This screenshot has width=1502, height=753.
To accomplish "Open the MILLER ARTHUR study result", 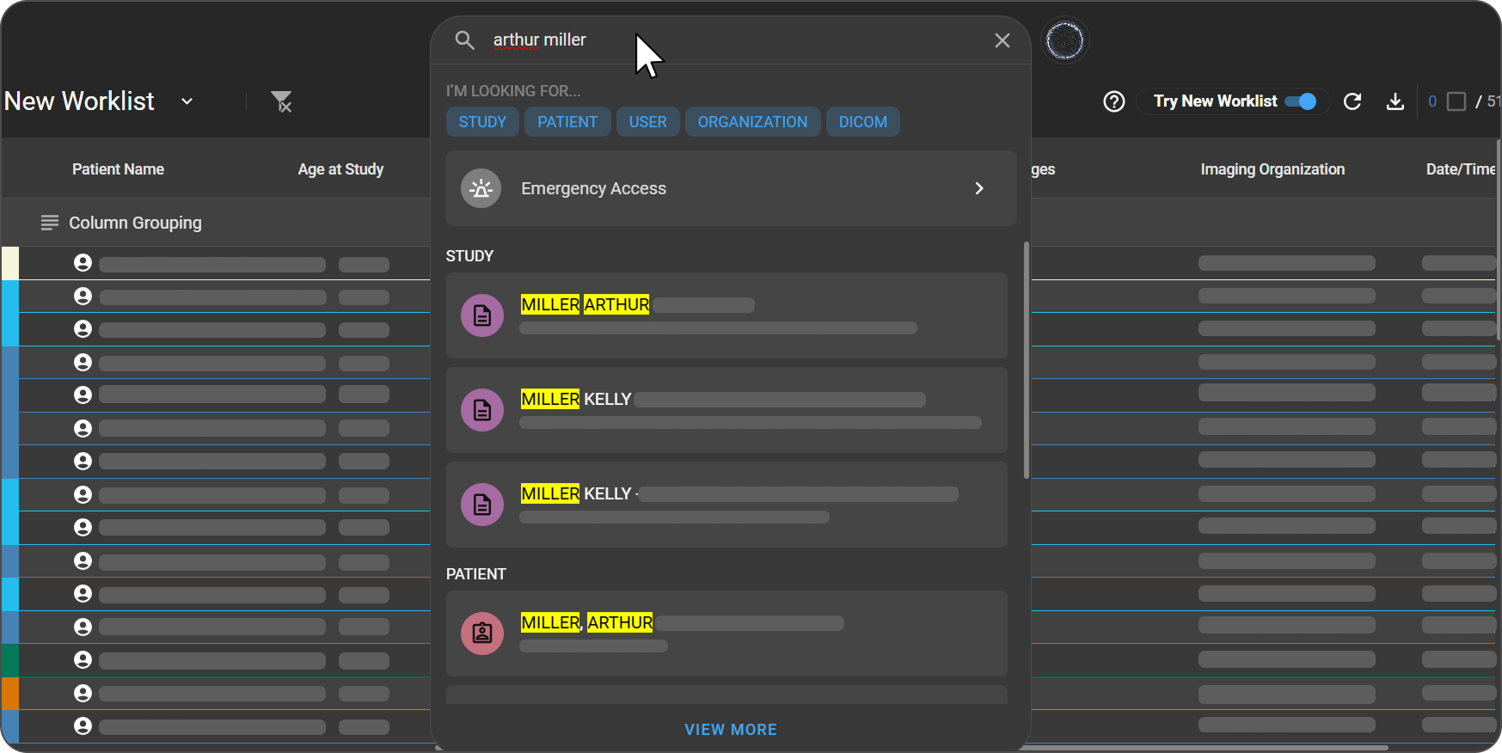I will tap(726, 315).
